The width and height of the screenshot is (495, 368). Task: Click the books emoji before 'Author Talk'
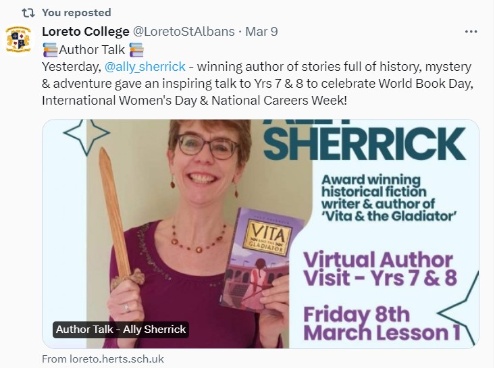[x=49, y=49]
